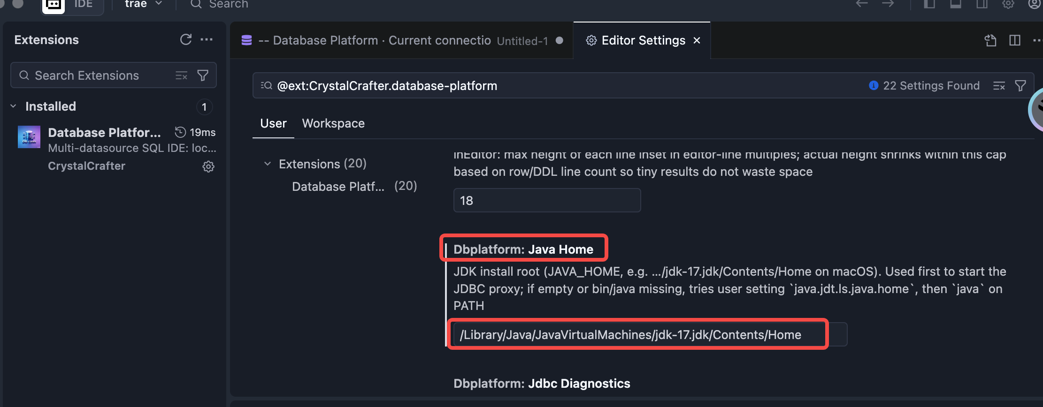The image size is (1043, 407).
Task: Click the Database Platform extension logo
Action: click(x=29, y=137)
